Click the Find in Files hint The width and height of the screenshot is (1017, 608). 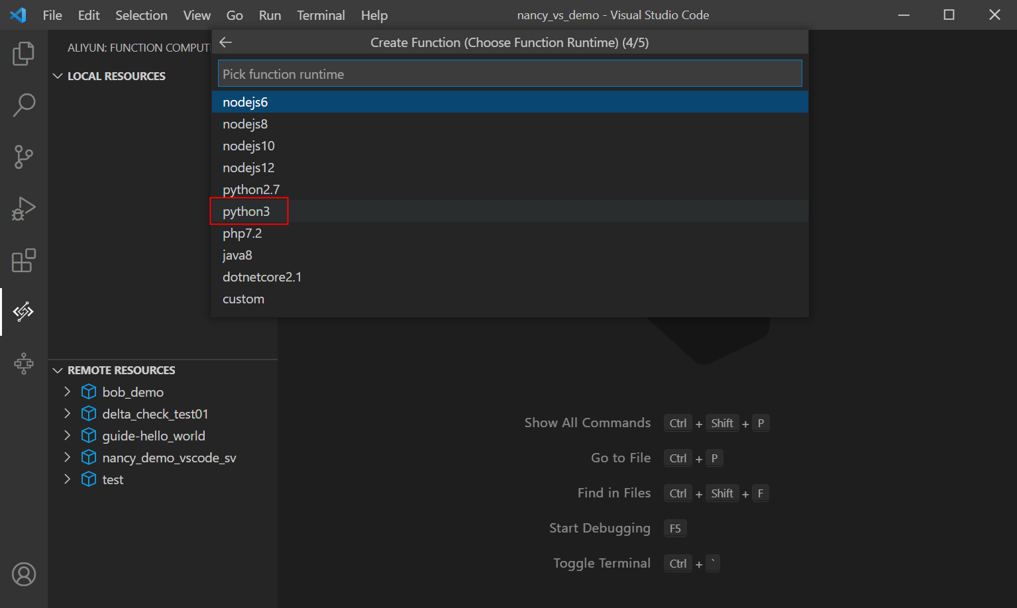pyautogui.click(x=614, y=493)
